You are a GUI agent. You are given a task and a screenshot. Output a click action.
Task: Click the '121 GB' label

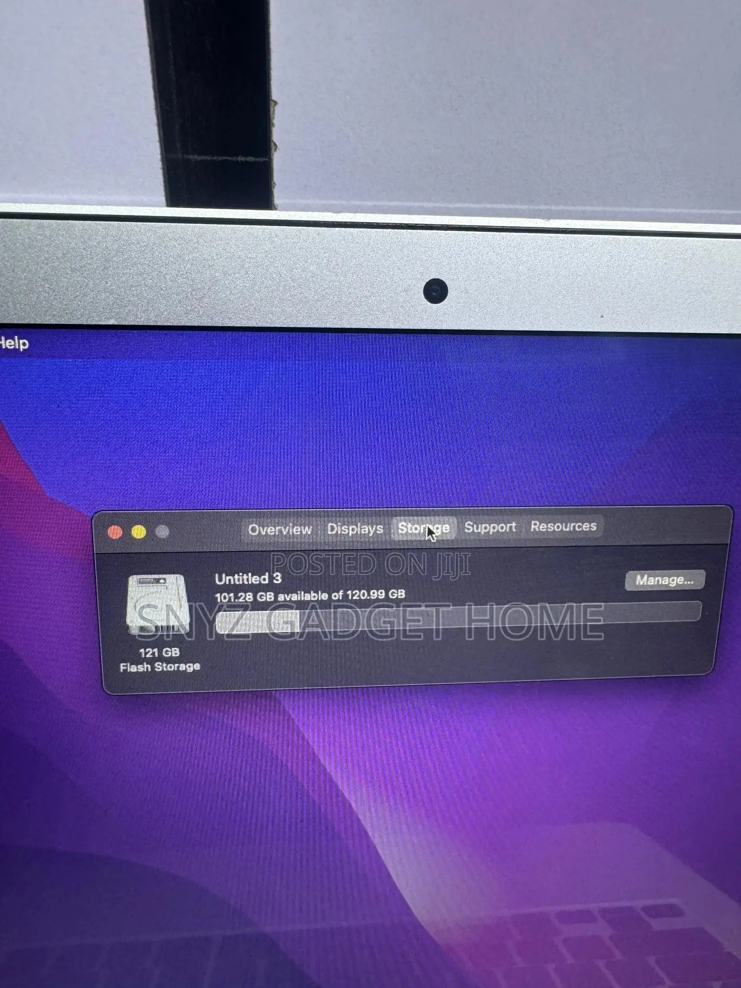(x=159, y=653)
